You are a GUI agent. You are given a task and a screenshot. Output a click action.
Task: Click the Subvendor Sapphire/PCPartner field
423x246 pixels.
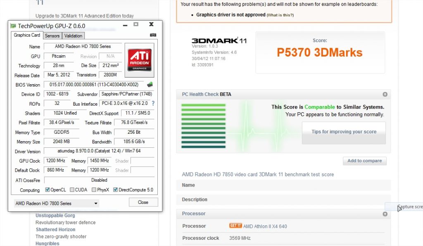[x=127, y=94]
